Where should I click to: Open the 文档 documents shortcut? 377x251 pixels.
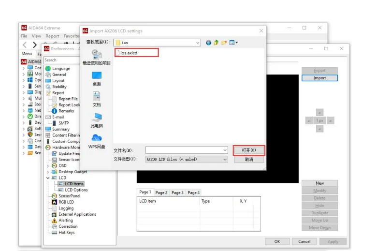click(x=97, y=100)
